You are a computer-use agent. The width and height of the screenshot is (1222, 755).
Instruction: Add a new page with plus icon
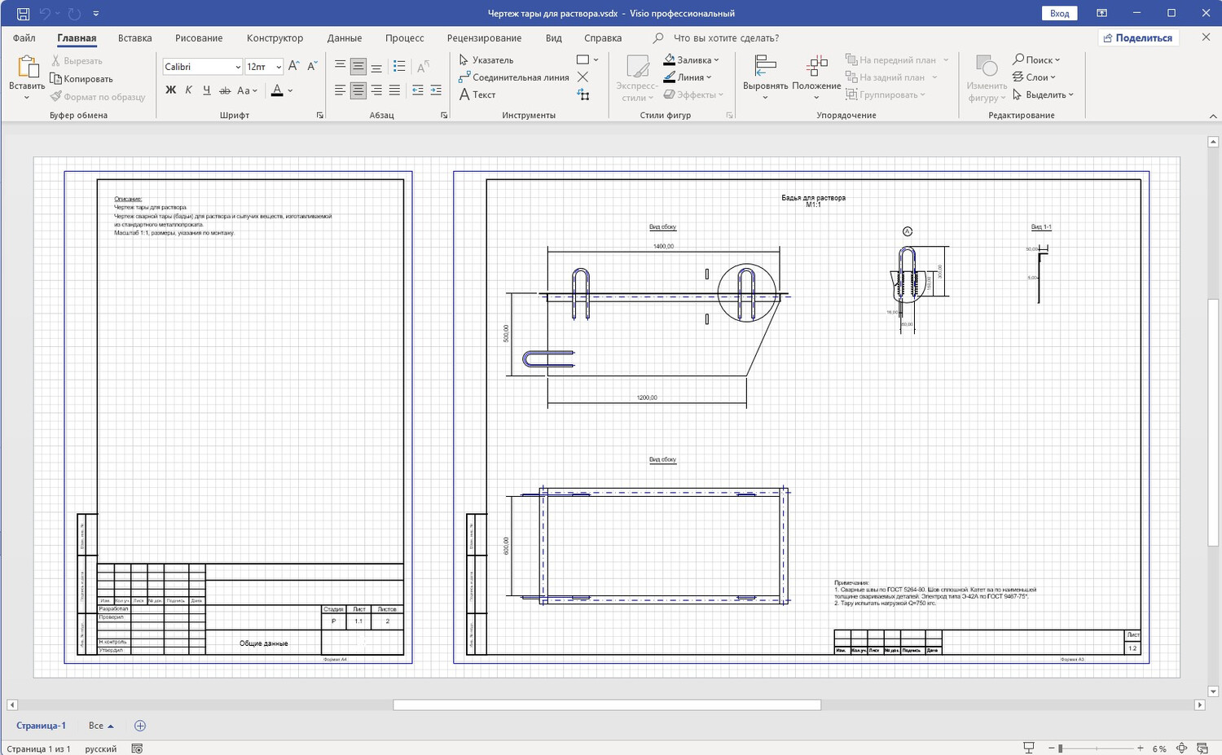tap(139, 726)
